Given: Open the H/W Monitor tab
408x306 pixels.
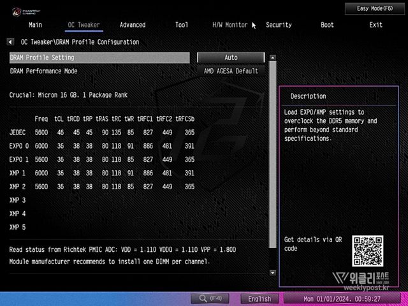Looking at the screenshot, I should click(x=229, y=25).
